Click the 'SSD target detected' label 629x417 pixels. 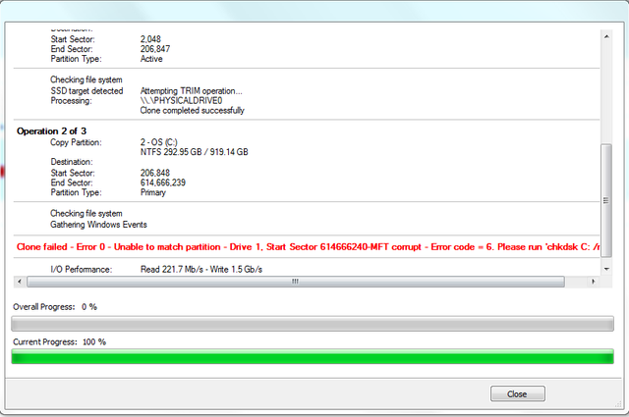86,91
